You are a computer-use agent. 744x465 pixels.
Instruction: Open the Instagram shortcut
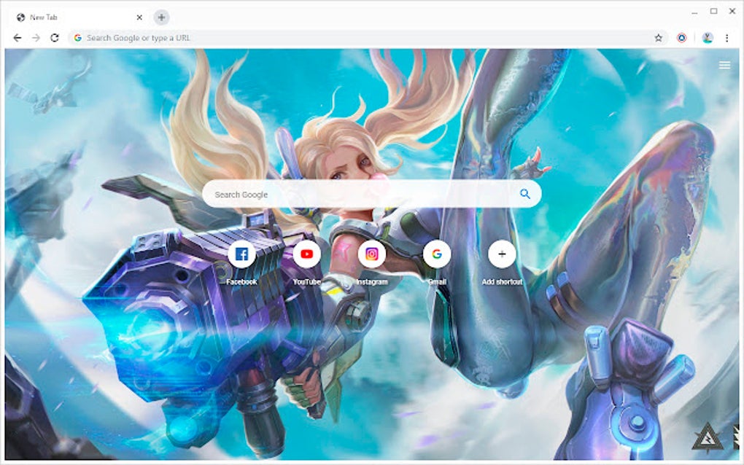click(x=371, y=254)
